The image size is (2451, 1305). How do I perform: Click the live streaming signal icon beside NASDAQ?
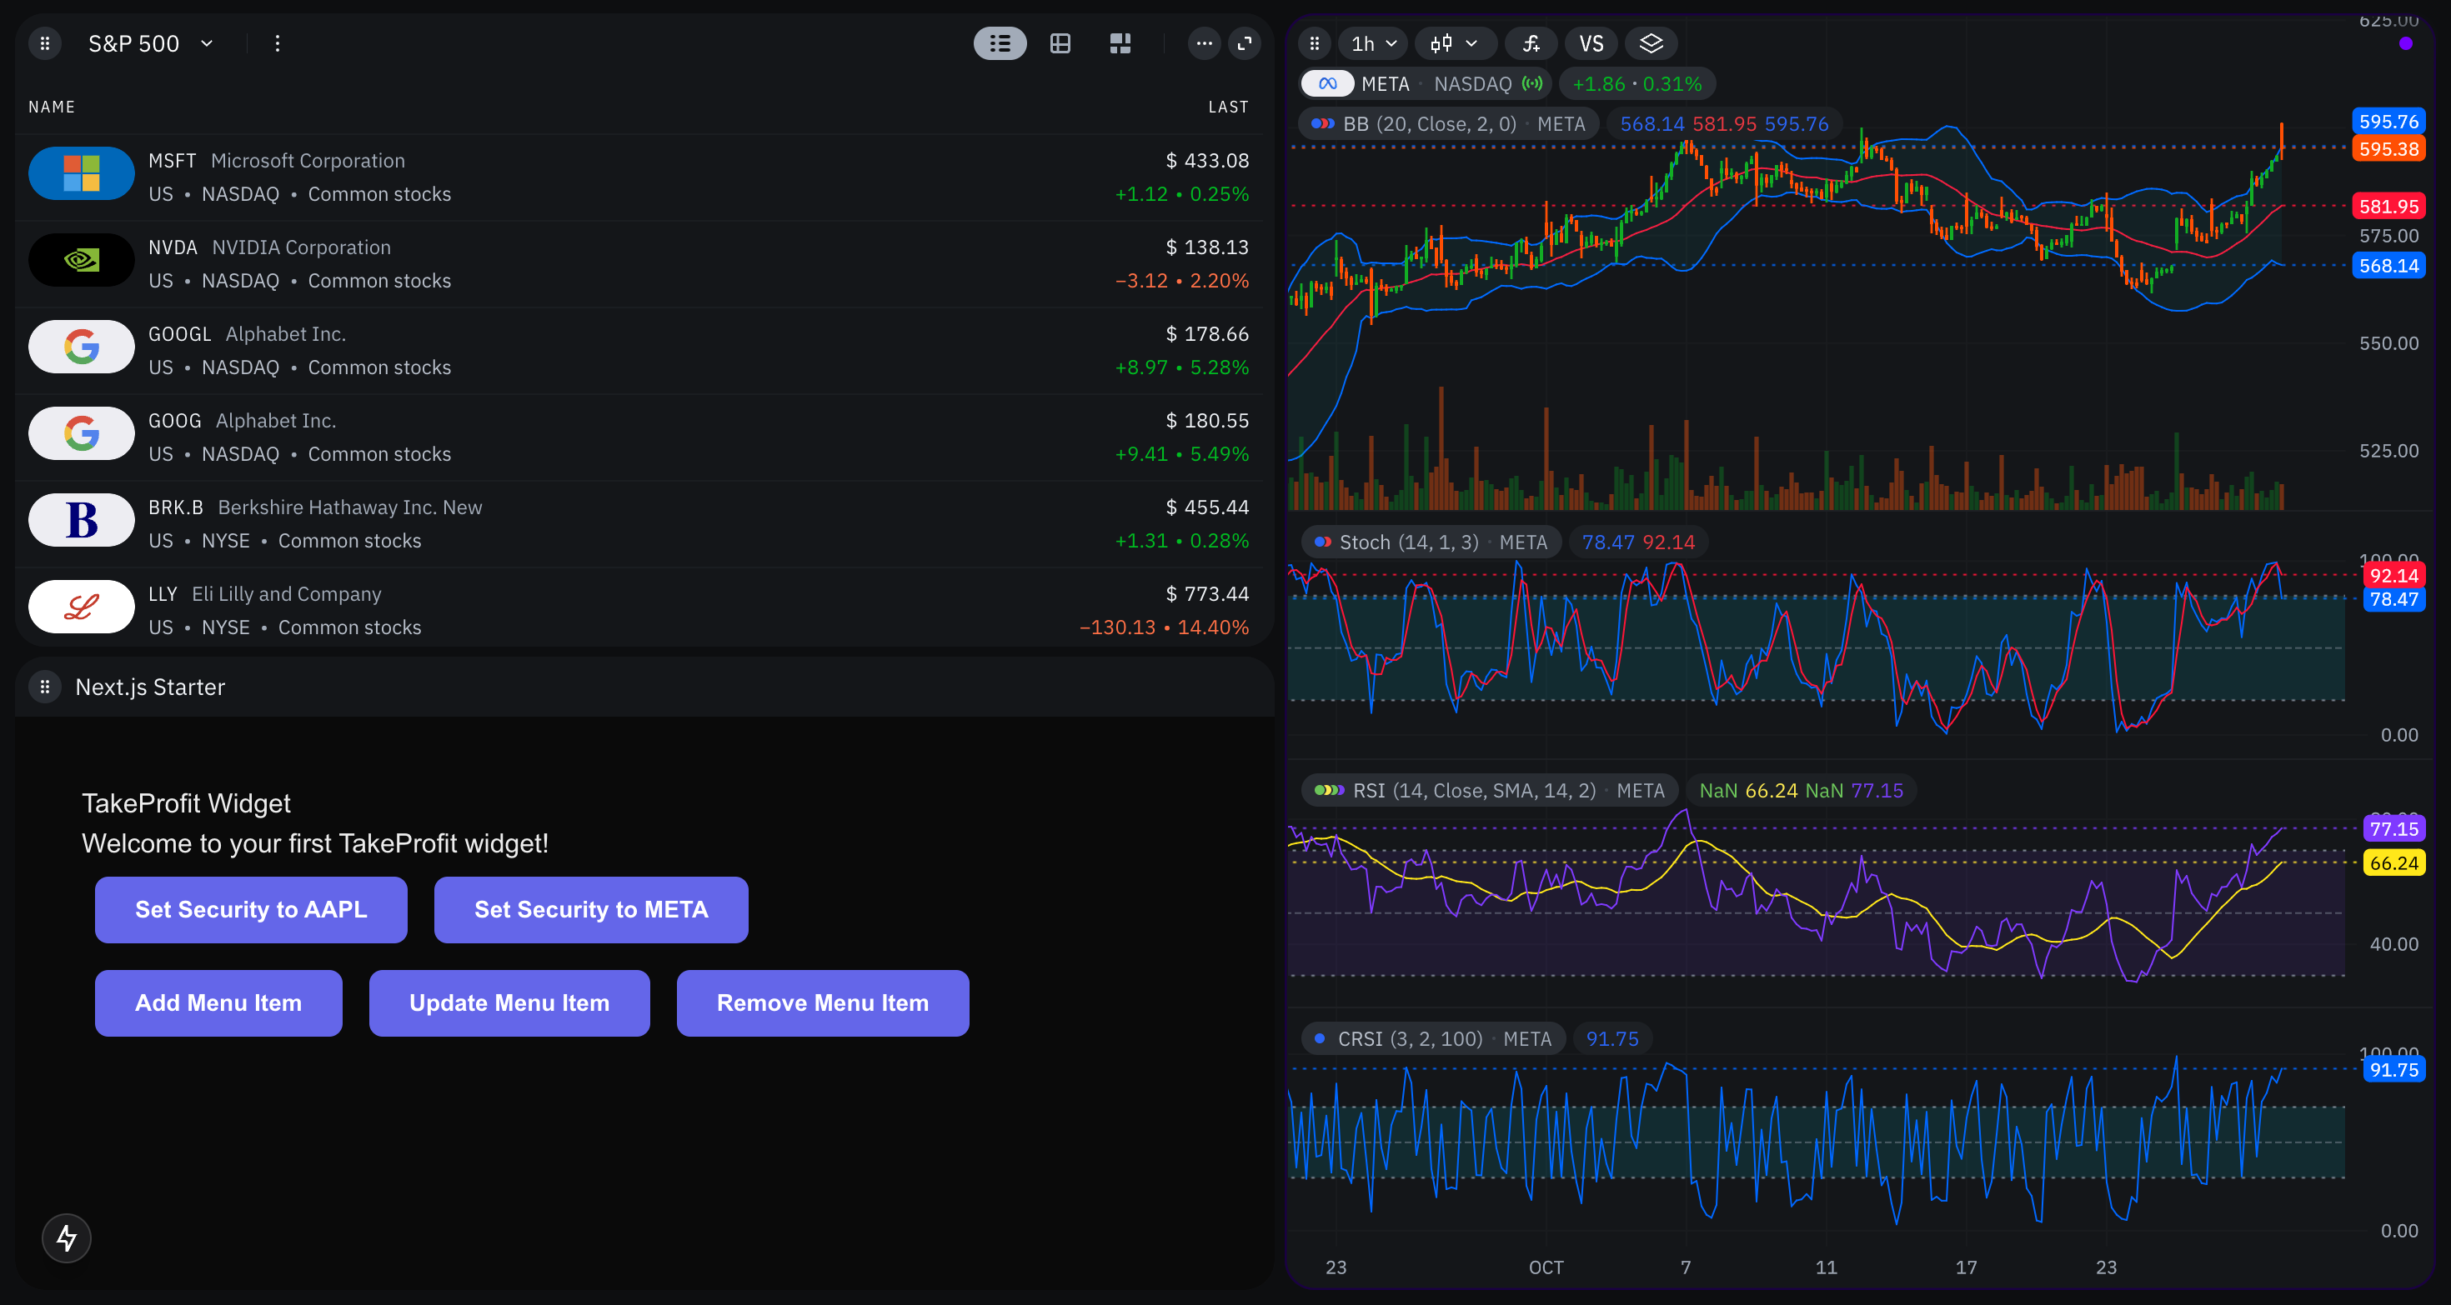[x=1534, y=83]
